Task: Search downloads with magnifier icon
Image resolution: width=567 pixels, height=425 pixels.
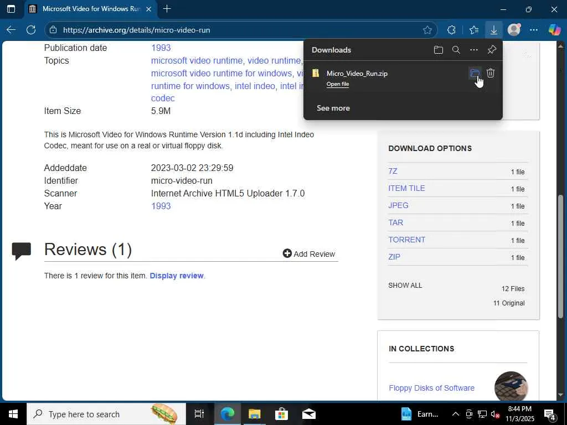Action: (456, 50)
